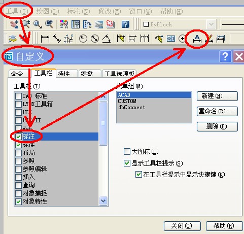Image resolution: width=244 pixels, height=234 pixels.
Task: Switch to the 键盘 tab
Action: pos(90,74)
